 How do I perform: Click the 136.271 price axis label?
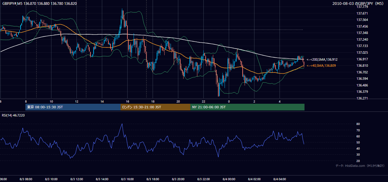pos(362,98)
